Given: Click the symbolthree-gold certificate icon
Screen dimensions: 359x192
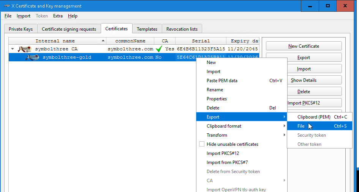Looking at the screenshot, I should [x=32, y=58].
